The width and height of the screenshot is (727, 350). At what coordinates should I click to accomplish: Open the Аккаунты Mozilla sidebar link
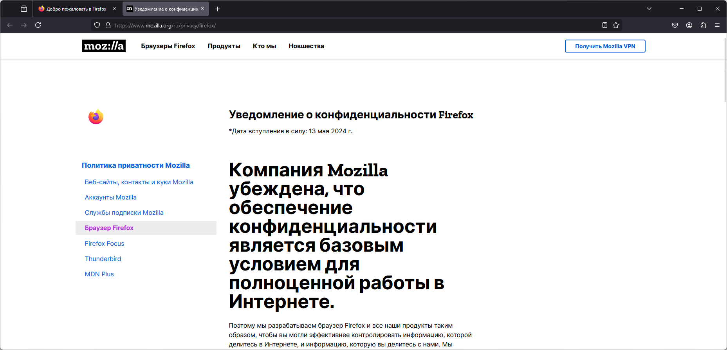click(111, 197)
